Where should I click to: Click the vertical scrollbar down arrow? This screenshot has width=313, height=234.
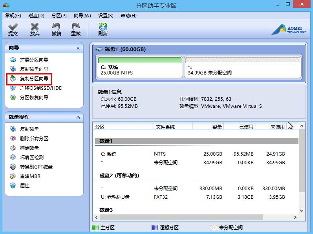coord(302,211)
